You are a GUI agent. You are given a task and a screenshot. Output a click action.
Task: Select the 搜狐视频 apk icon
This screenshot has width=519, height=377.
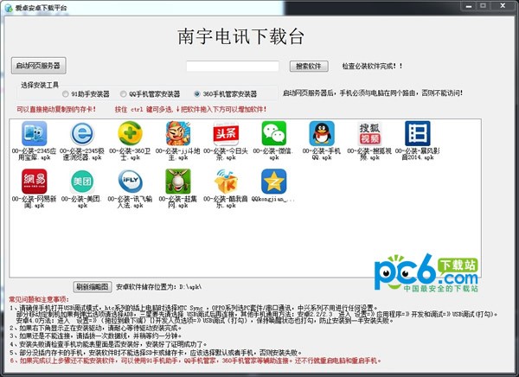(369, 133)
